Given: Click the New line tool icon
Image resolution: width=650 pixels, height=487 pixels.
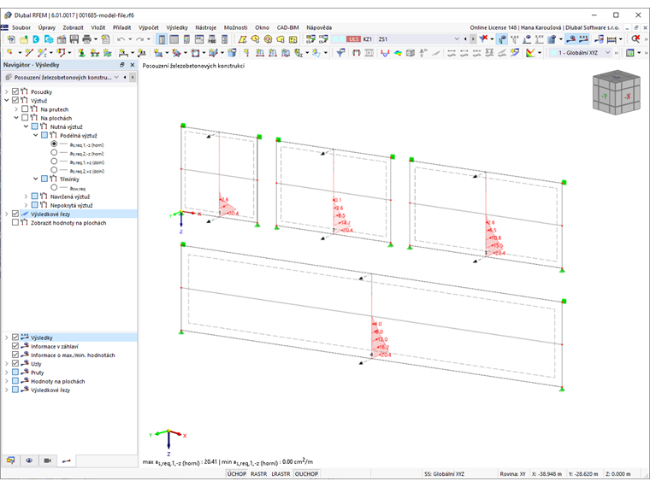Looking at the screenshot, I should point(28,53).
